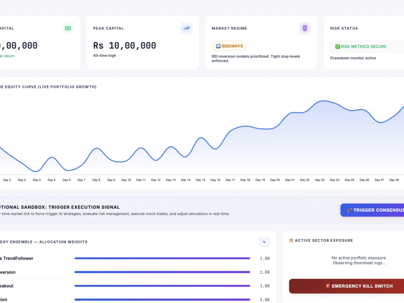This screenshot has width=404, height=303.
Task: Click the Risk Metrics Secure status badge
Action: 367,46
